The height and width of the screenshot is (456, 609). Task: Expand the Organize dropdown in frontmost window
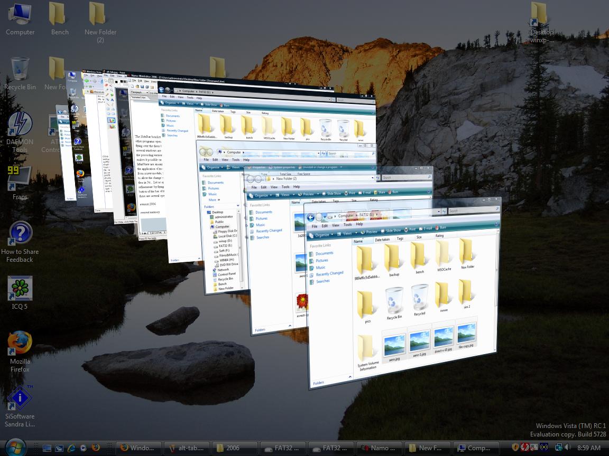[321, 234]
